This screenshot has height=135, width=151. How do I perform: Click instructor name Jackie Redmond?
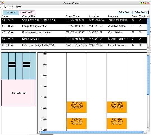(x=118, y=20)
